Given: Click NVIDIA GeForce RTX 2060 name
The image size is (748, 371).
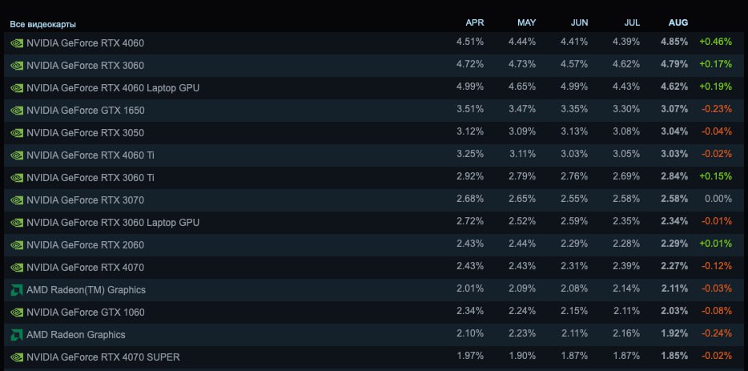Looking at the screenshot, I should click(85, 245).
